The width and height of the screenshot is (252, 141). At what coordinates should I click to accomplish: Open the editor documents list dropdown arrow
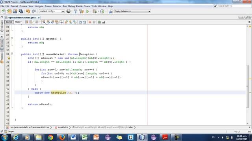[246, 17]
